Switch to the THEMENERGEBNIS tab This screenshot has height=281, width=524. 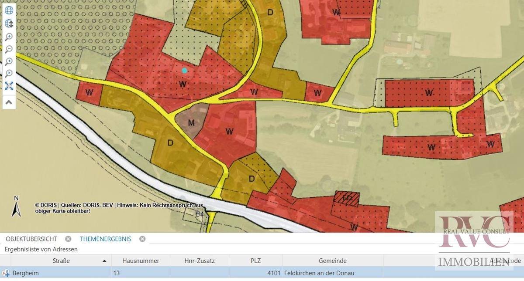106,239
